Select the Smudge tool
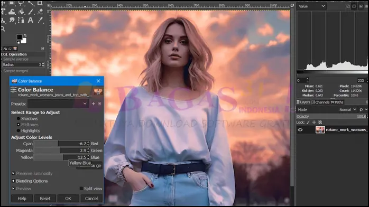Viewport: 369px width, 207px height. (12, 20)
